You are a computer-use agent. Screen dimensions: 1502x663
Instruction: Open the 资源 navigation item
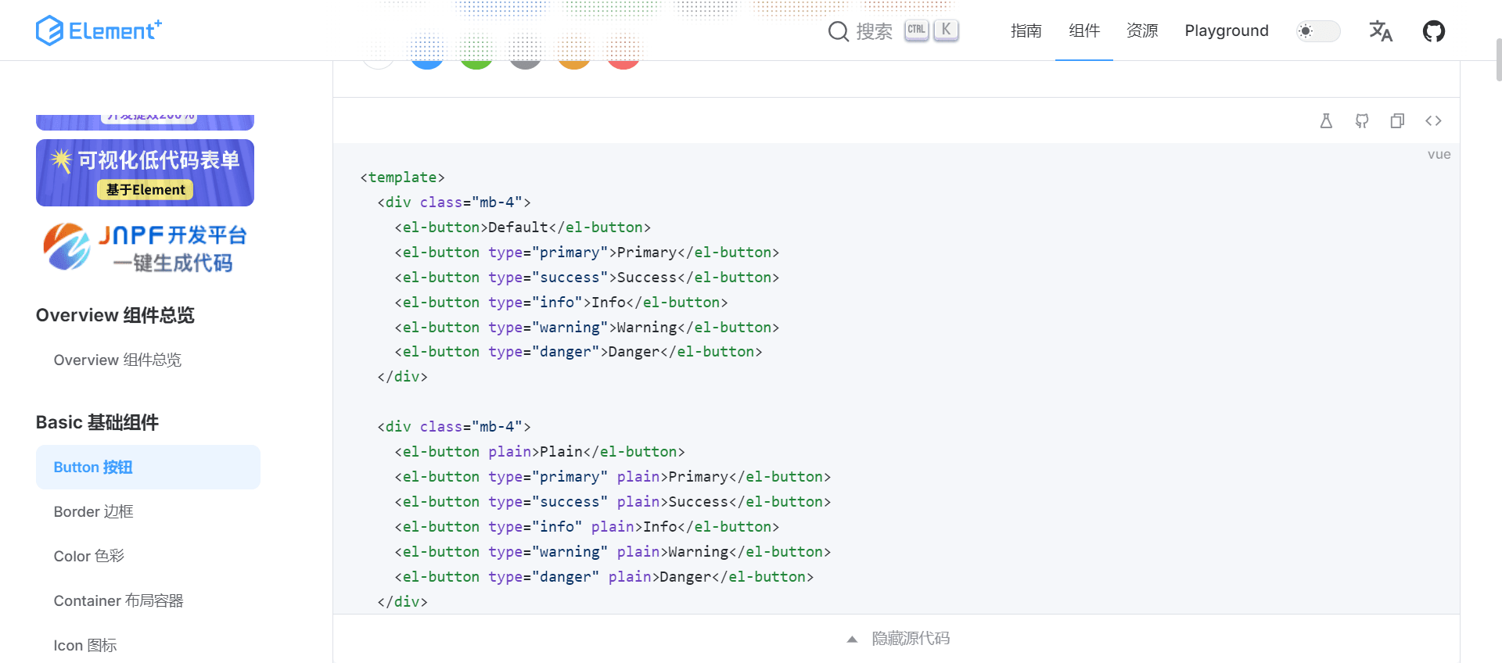pos(1142,30)
